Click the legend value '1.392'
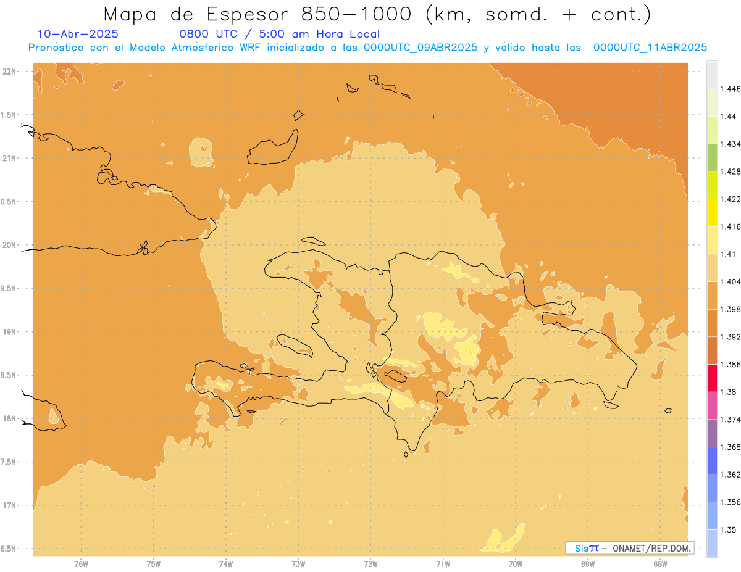 [x=730, y=337]
